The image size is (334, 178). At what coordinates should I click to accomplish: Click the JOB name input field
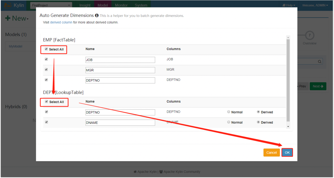tap(120, 60)
